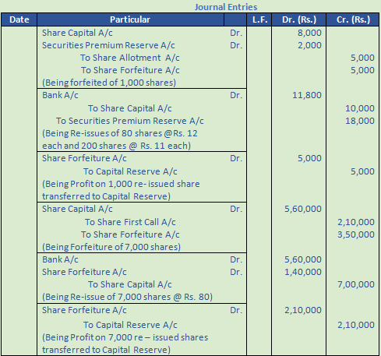Select the 2,10,000 Capital Reserve credit amount
Image resolution: width=381 pixels, height=356 pixels.
[356, 325]
